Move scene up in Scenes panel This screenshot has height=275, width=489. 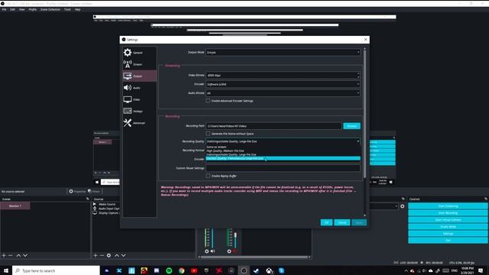click(18, 255)
